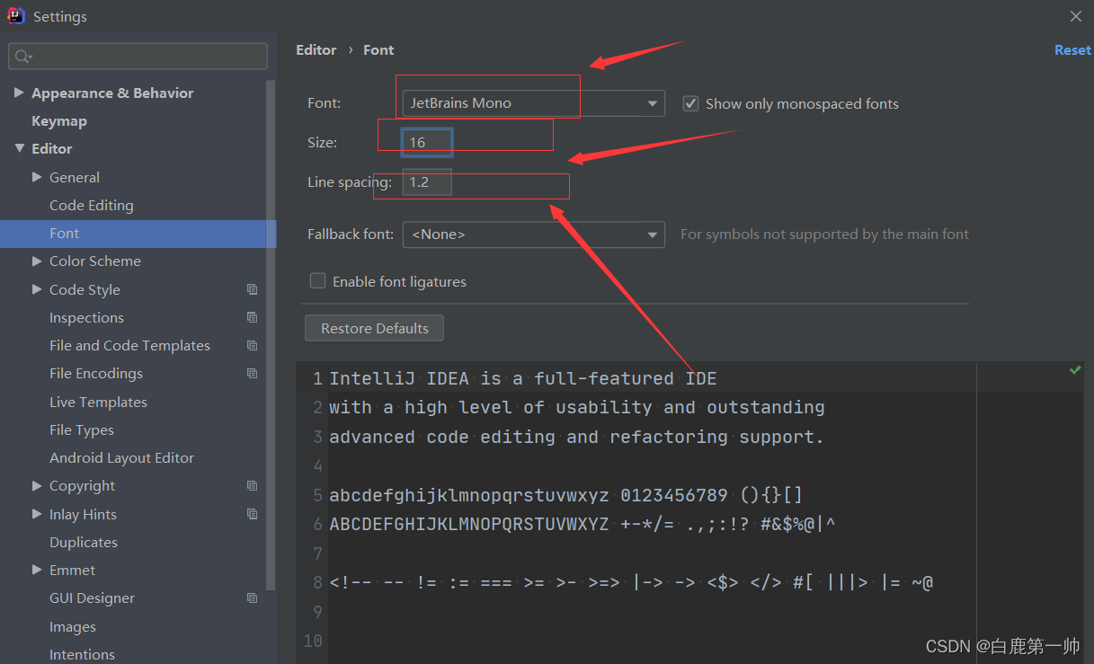1094x664 pixels.
Task: Enable font ligatures checkbox
Action: pos(317,281)
